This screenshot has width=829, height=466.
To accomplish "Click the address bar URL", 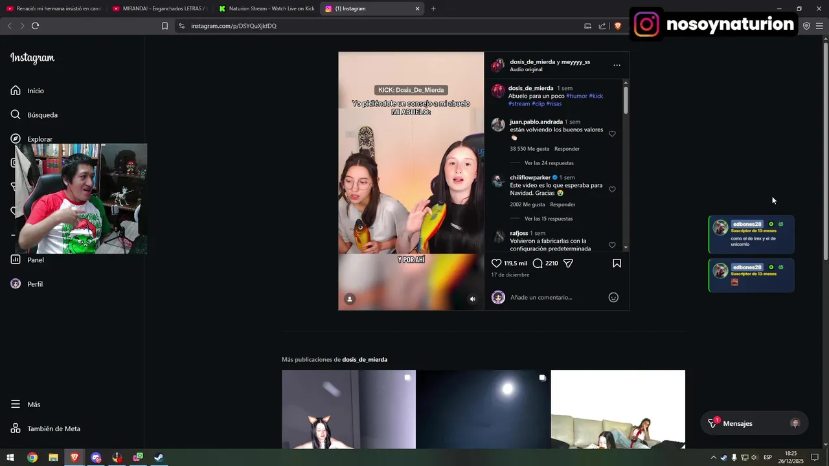I will coord(234,26).
